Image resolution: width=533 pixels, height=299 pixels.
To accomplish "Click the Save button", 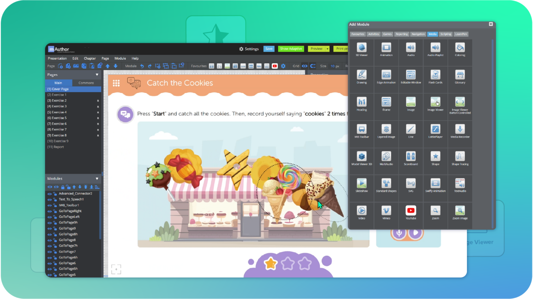I will click(x=269, y=49).
